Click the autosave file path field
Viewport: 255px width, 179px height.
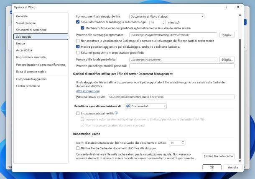pos(173,35)
